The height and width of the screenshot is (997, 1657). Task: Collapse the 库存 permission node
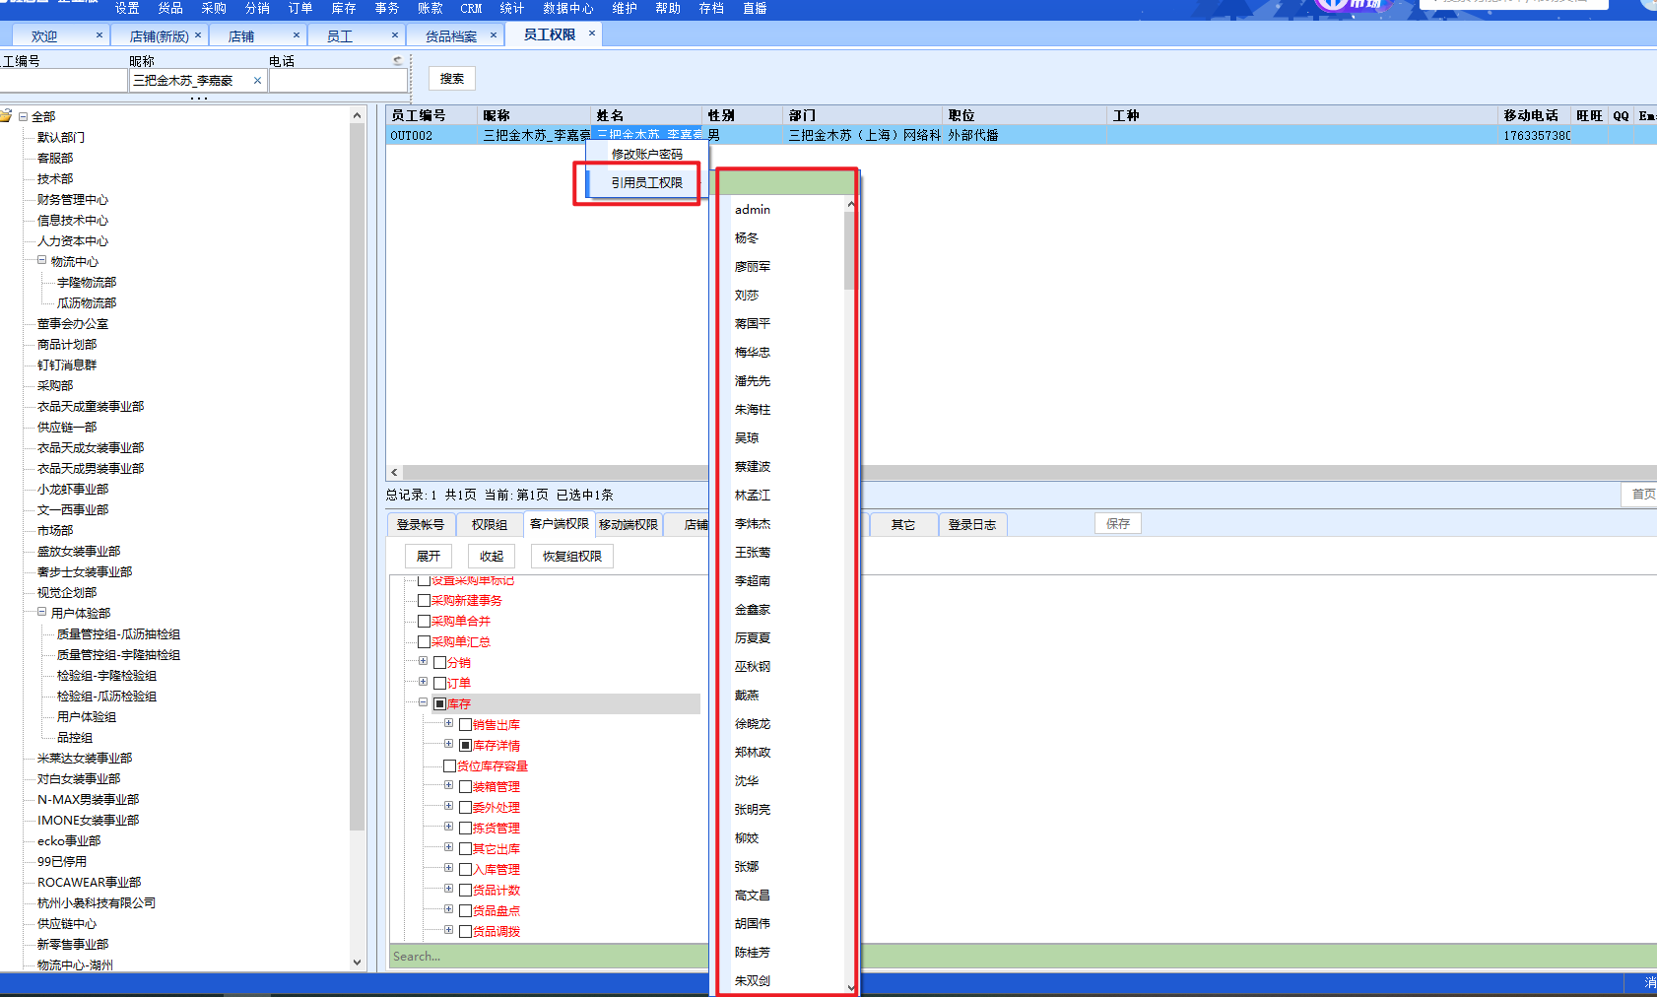coord(423,703)
